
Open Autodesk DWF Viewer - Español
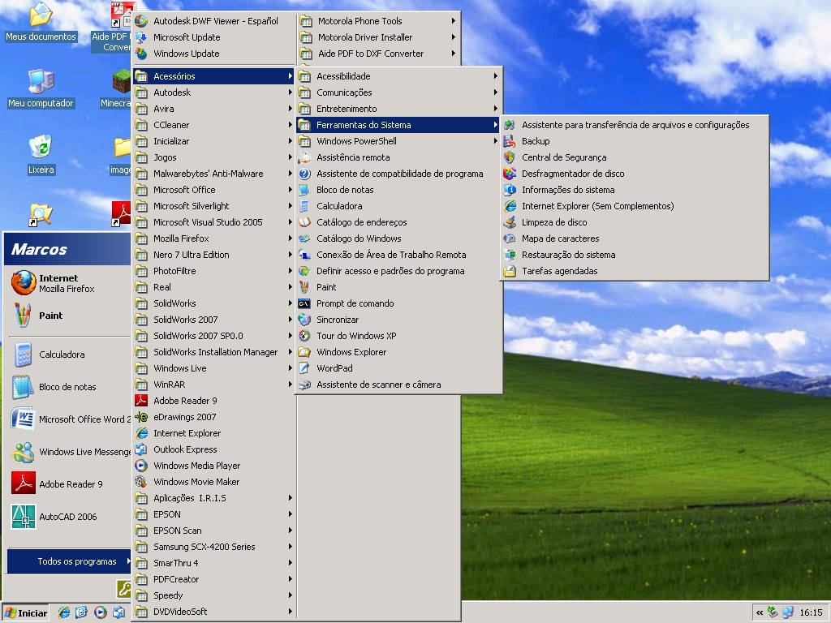[x=214, y=21]
